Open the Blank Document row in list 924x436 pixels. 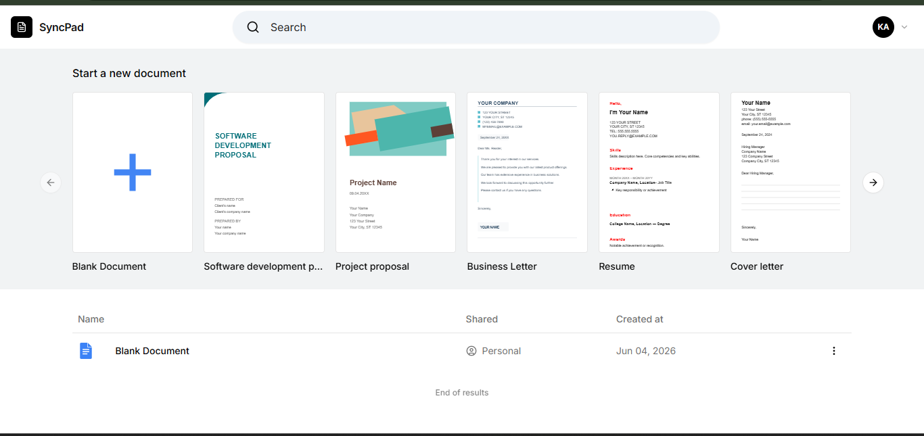tap(461, 351)
